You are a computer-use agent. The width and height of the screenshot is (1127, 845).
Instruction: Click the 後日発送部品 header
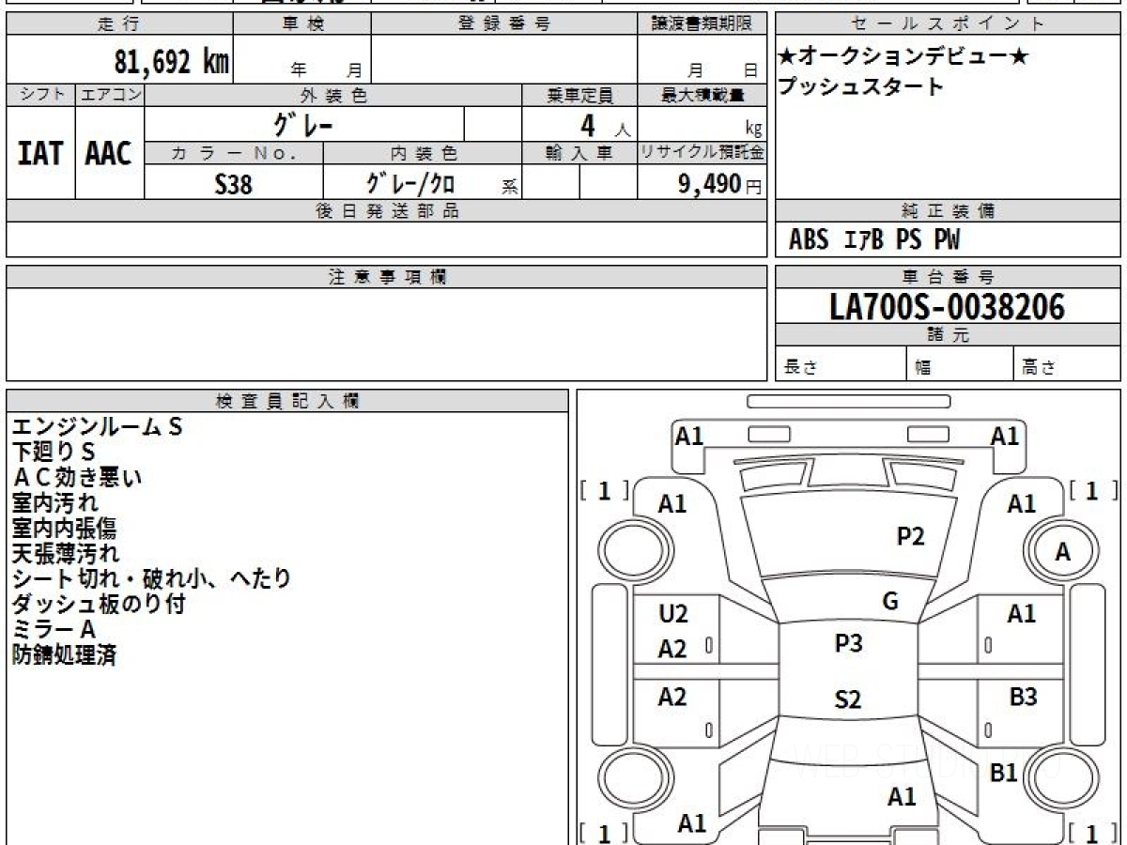point(386,211)
